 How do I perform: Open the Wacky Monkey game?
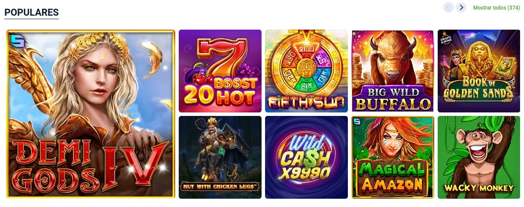pos(479,157)
